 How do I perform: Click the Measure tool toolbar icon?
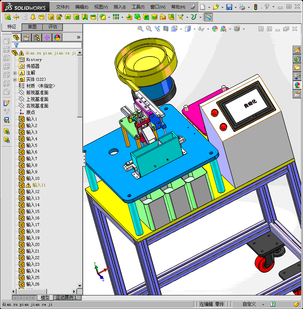[208, 17]
